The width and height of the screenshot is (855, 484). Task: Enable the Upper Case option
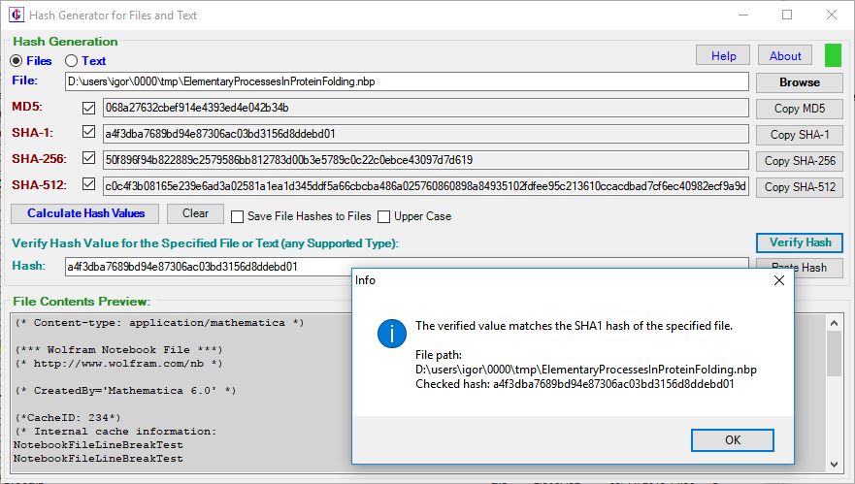[x=384, y=216]
